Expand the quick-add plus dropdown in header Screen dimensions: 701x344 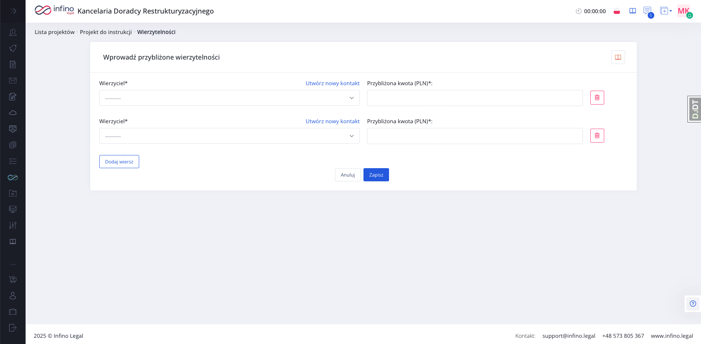[x=666, y=11]
